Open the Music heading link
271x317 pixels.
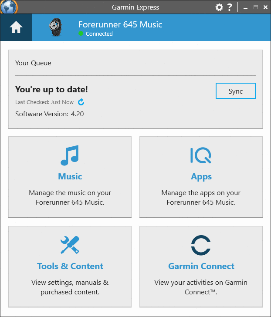(70, 176)
